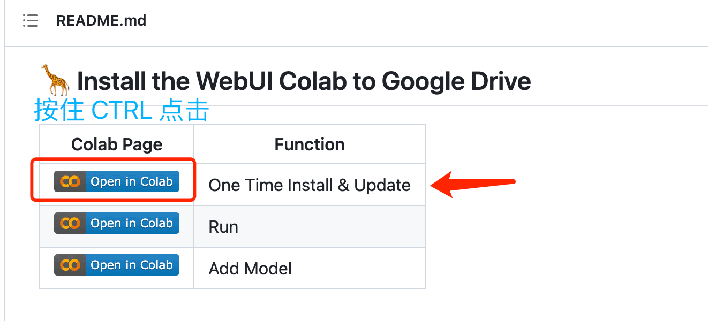Open the Run notebook Colab badge
Viewport: 708px width, 321px height.
117,223
